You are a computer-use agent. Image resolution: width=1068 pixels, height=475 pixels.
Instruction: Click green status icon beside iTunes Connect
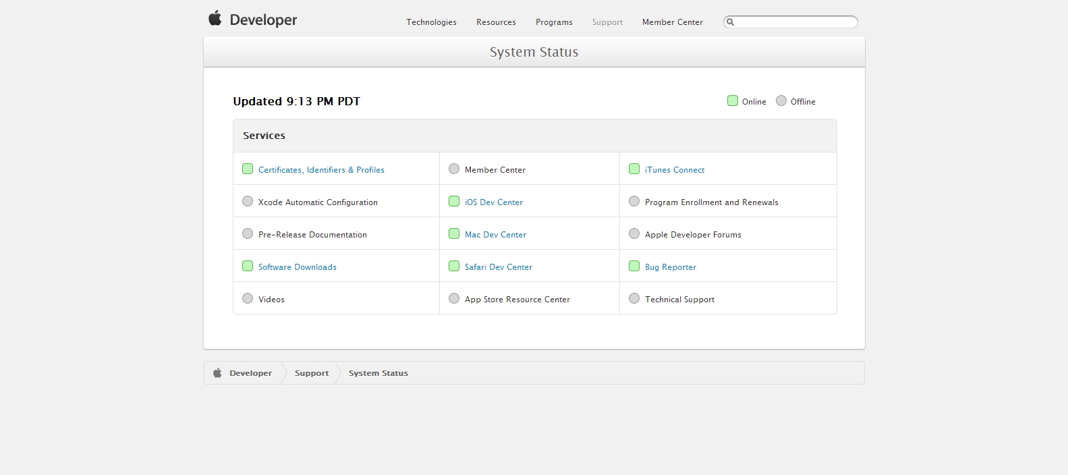click(634, 169)
